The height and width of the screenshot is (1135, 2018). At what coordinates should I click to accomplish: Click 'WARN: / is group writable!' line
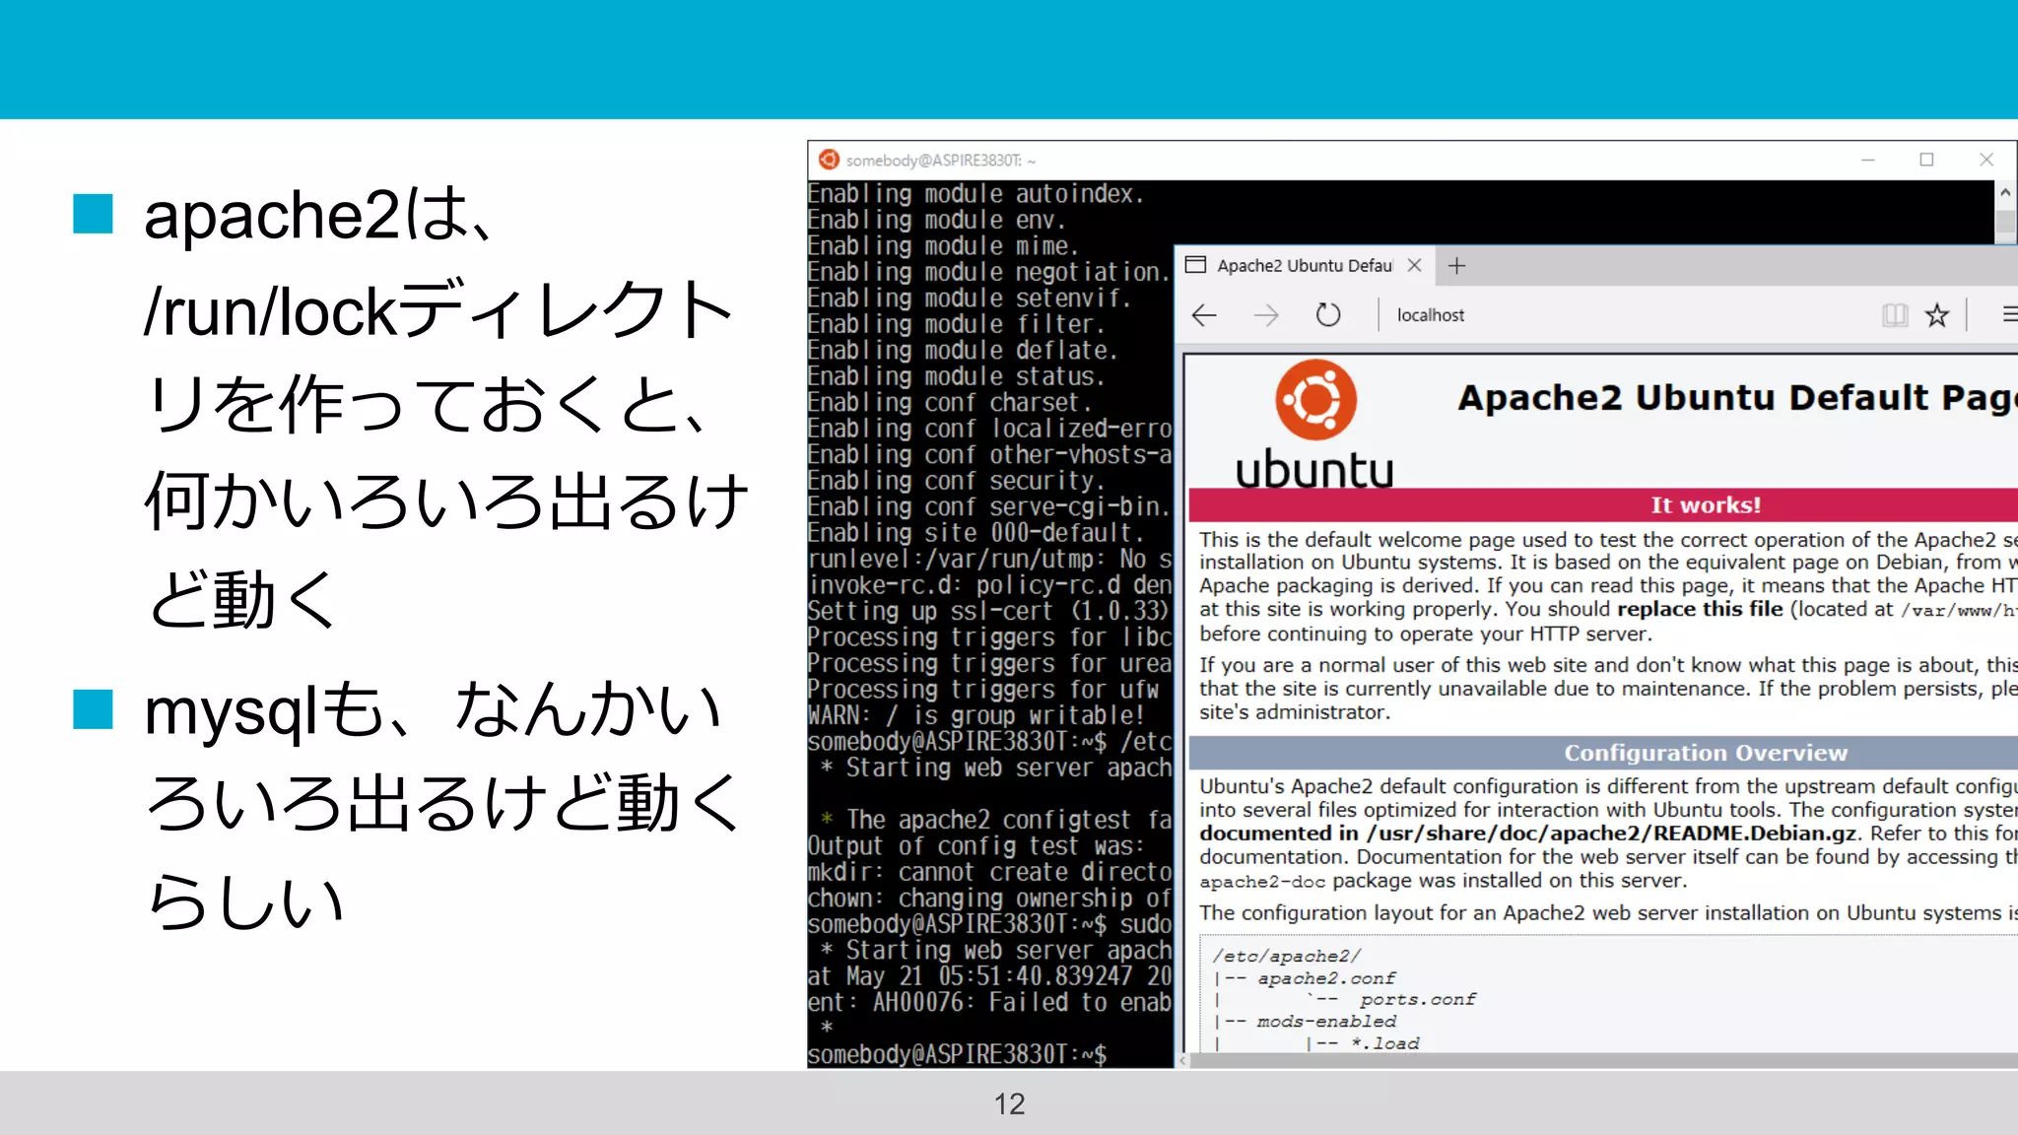pos(975,715)
